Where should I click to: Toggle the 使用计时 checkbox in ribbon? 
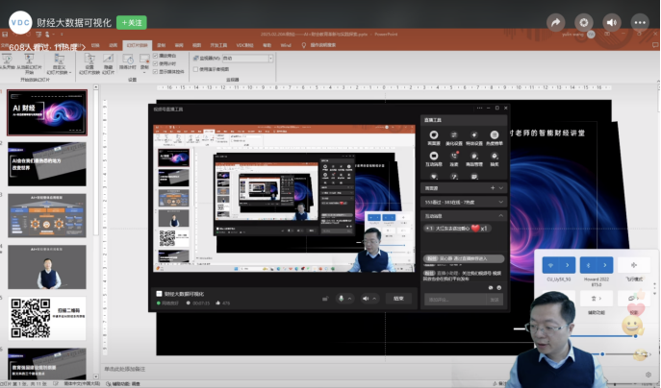[156, 62]
